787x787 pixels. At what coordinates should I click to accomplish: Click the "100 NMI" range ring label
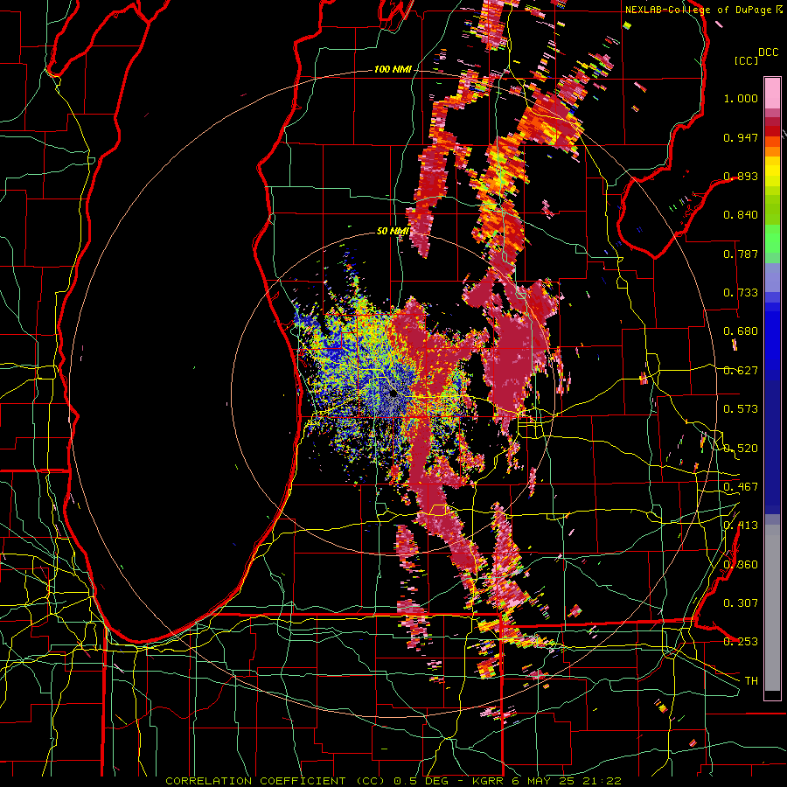click(x=393, y=69)
